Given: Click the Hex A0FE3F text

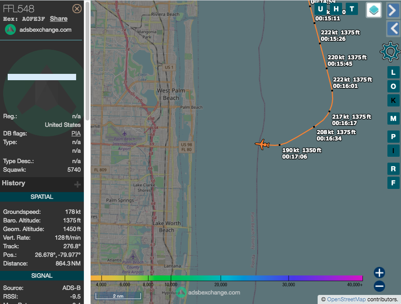Looking at the screenshot, I should point(24,19).
